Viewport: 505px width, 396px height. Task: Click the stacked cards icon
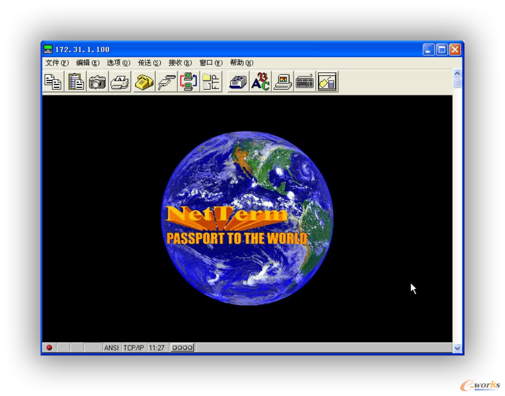[238, 82]
